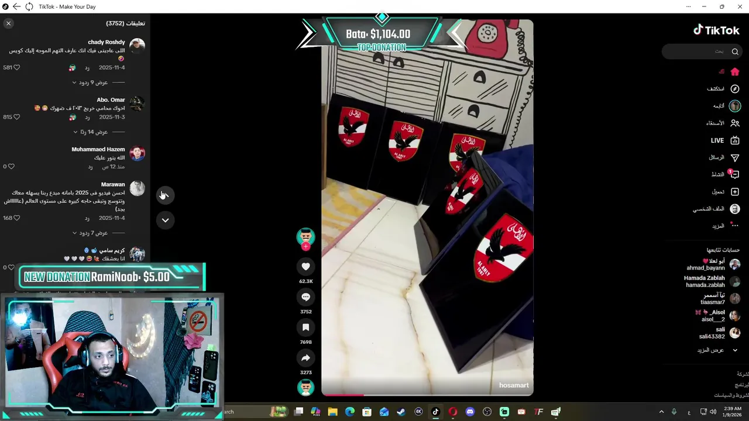
Task: Reply 'رد' to Abo. Omar's comment
Action: (87, 118)
